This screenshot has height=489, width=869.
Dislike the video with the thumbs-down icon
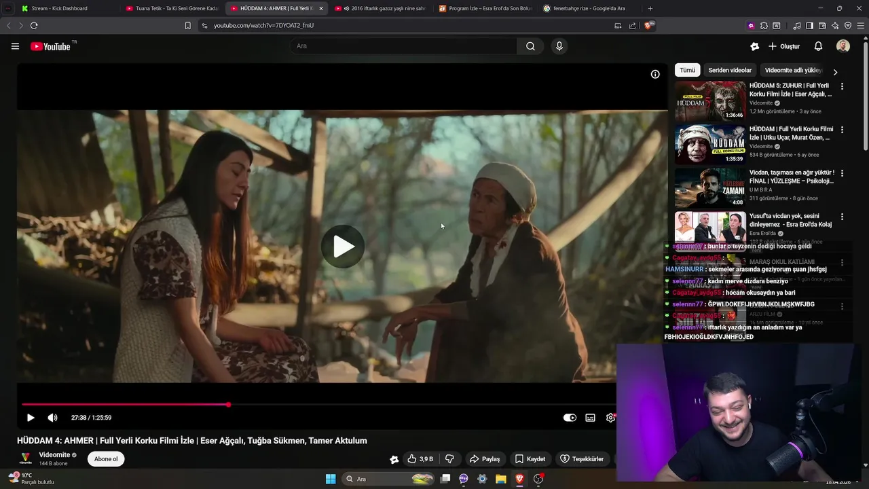tap(449, 459)
